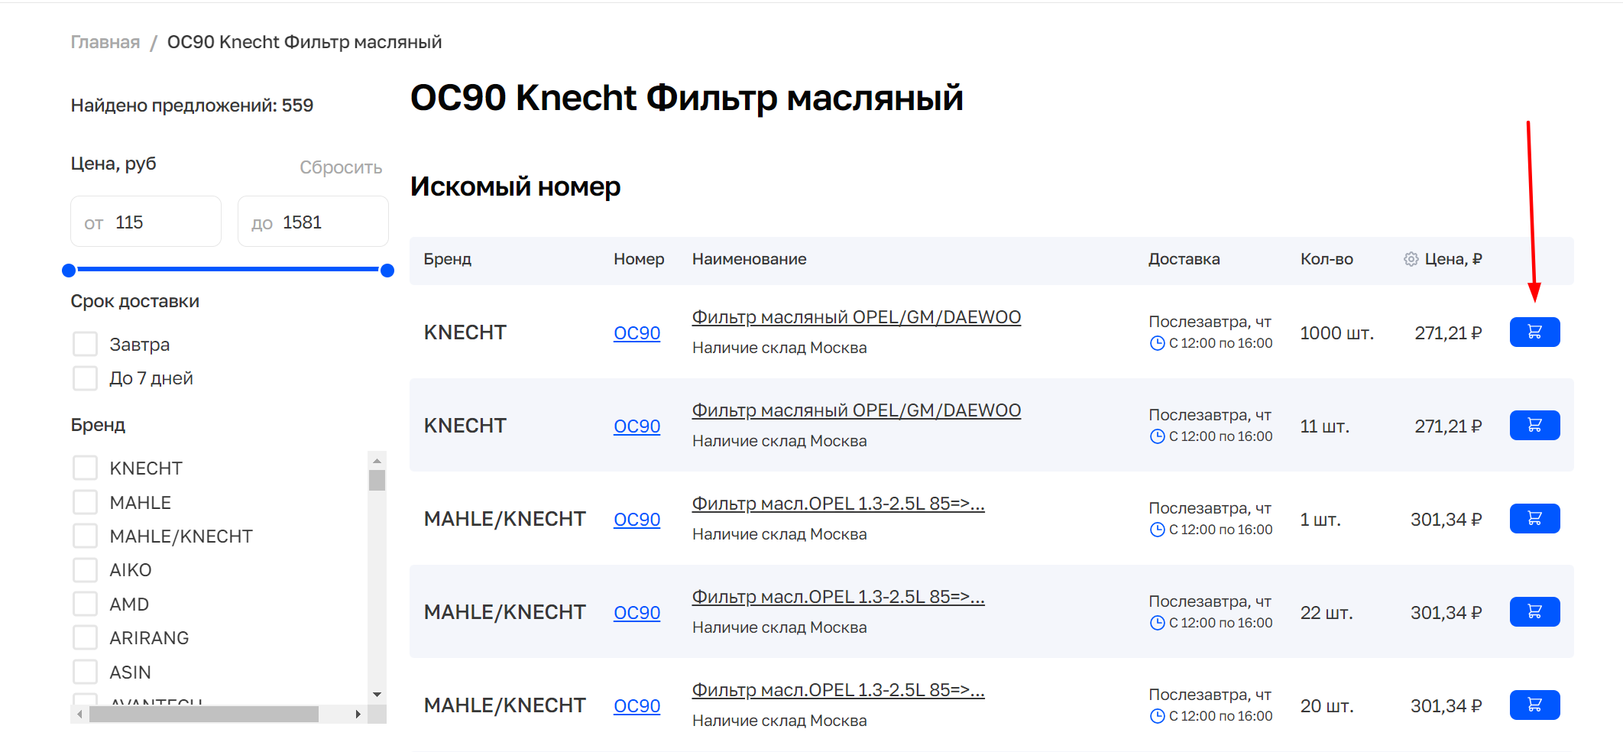This screenshot has width=1623, height=752.
Task: Click the clock icon in first delivery row
Action: click(x=1157, y=344)
